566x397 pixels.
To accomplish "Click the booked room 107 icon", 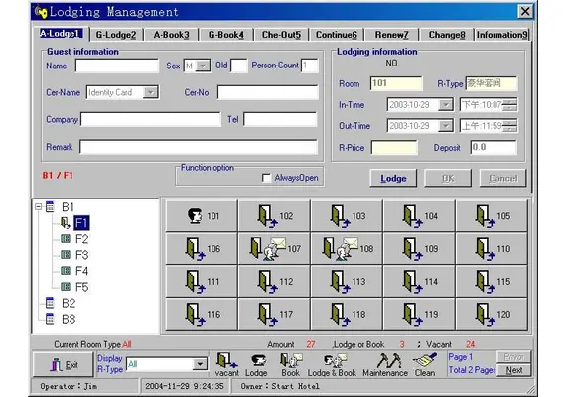I will (x=268, y=249).
